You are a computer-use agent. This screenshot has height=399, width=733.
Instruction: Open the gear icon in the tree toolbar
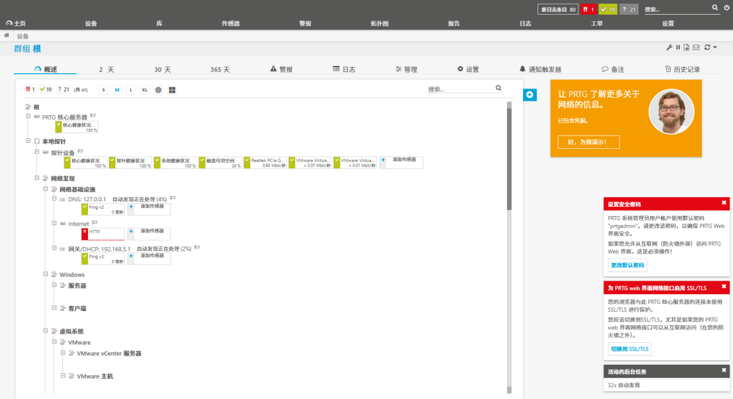click(158, 90)
